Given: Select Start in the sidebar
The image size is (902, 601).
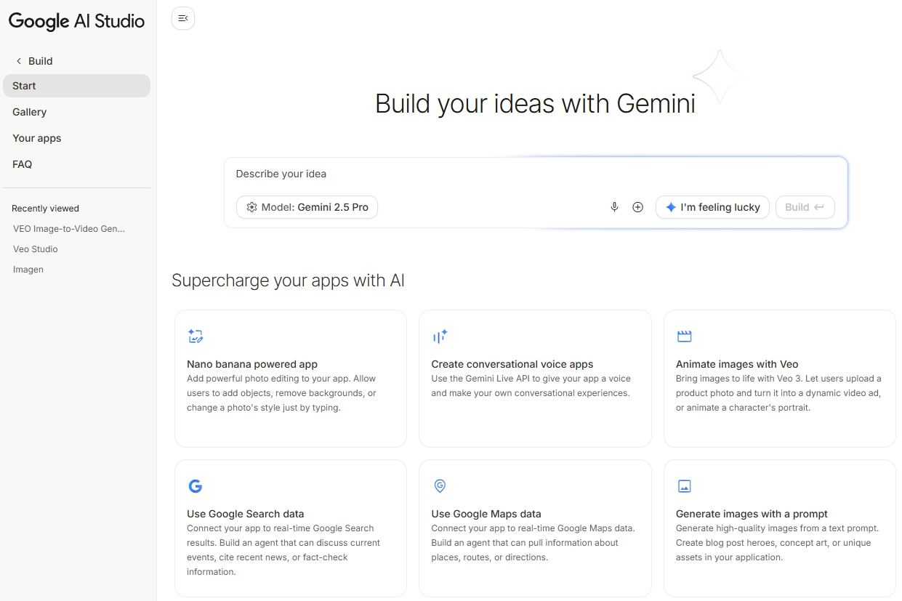Looking at the screenshot, I should click(x=76, y=86).
